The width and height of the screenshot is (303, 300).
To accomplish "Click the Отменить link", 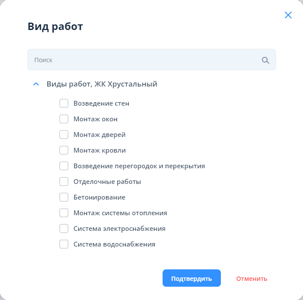I will 252,279.
